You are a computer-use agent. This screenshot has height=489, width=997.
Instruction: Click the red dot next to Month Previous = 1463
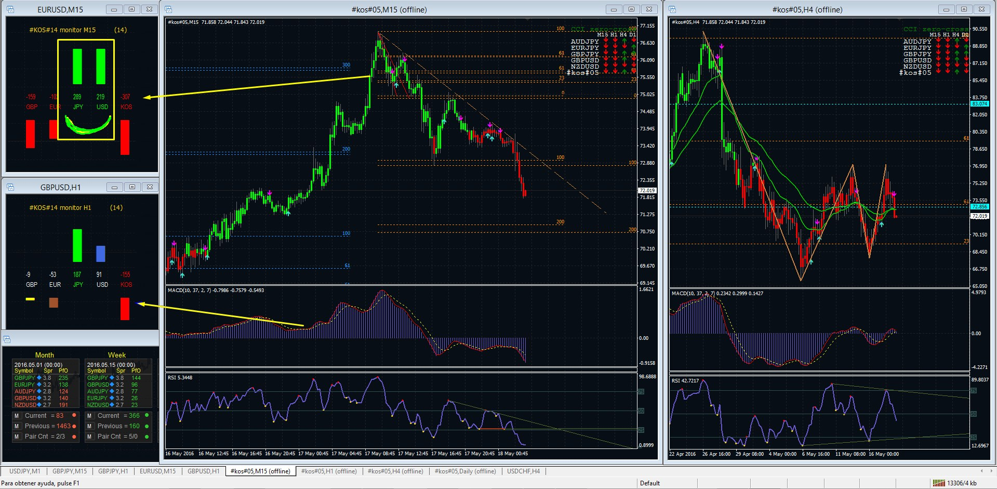coord(74,426)
